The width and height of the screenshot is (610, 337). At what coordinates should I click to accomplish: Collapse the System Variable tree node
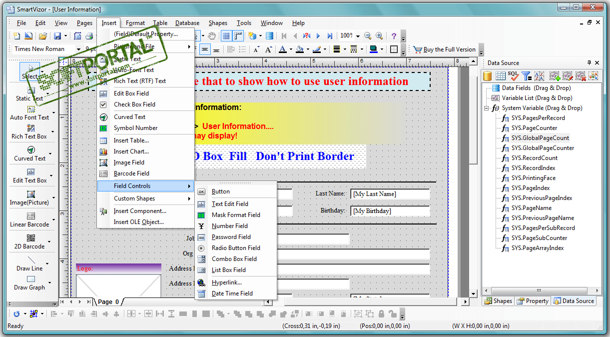tap(487, 108)
